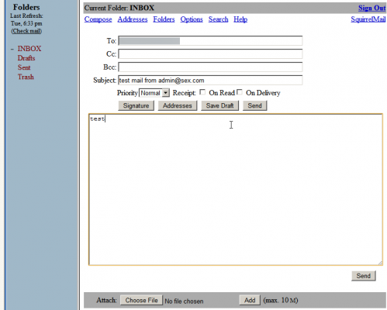Click the Add attachment button
387x310 pixels.
pos(250,300)
